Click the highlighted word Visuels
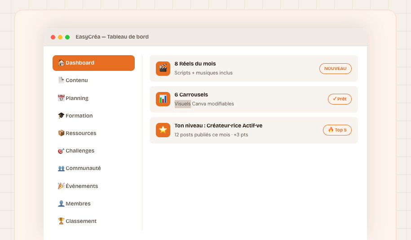The height and width of the screenshot is (240, 411). [x=182, y=104]
